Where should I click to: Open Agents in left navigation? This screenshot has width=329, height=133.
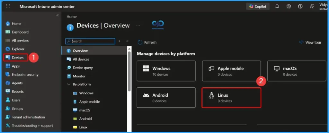pyautogui.click(x=14, y=83)
